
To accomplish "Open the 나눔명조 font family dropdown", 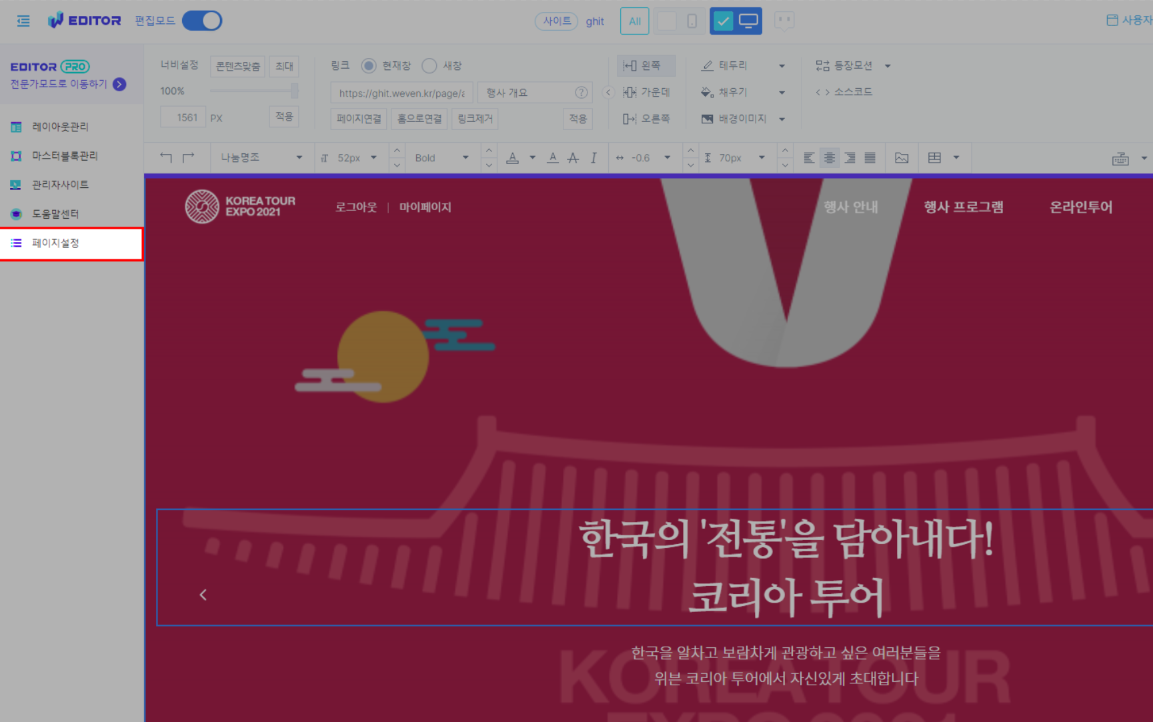I will tap(261, 158).
